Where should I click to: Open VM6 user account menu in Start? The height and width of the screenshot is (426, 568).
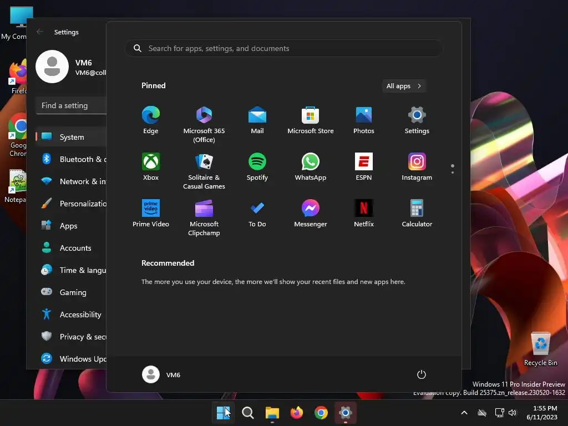point(161,374)
